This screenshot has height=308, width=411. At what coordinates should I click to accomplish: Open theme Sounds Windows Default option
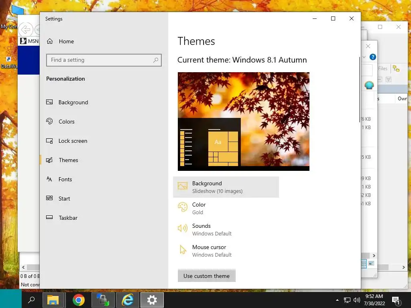coord(226,230)
